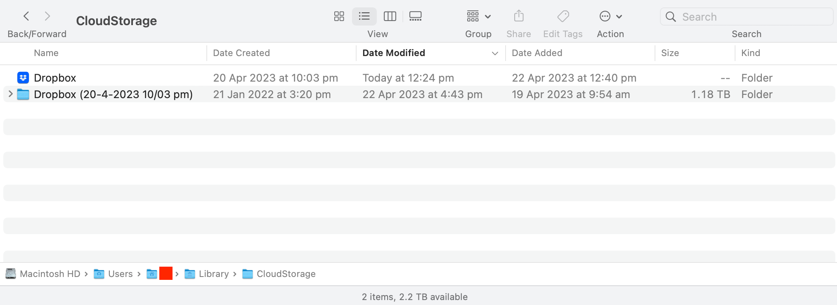This screenshot has width=837, height=305.
Task: Open the Action ellipsis menu
Action: point(605,16)
